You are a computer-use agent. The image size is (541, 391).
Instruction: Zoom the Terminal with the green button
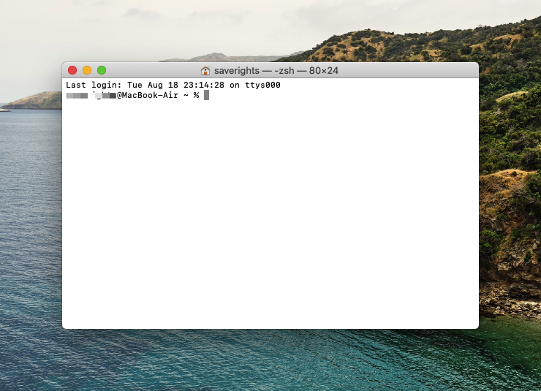pos(102,70)
